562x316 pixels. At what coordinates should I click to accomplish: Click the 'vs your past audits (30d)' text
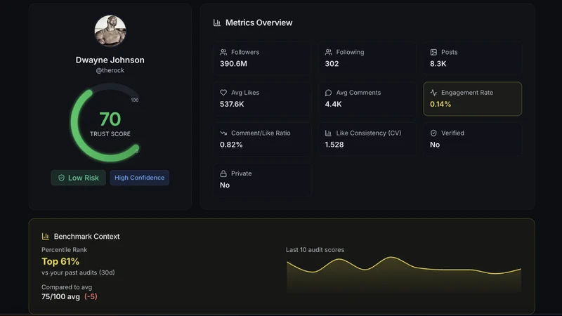click(78, 272)
